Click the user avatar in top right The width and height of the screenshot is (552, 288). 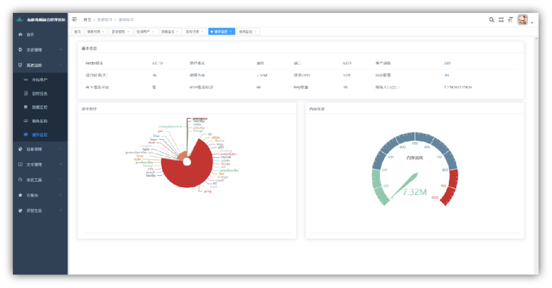(x=522, y=20)
